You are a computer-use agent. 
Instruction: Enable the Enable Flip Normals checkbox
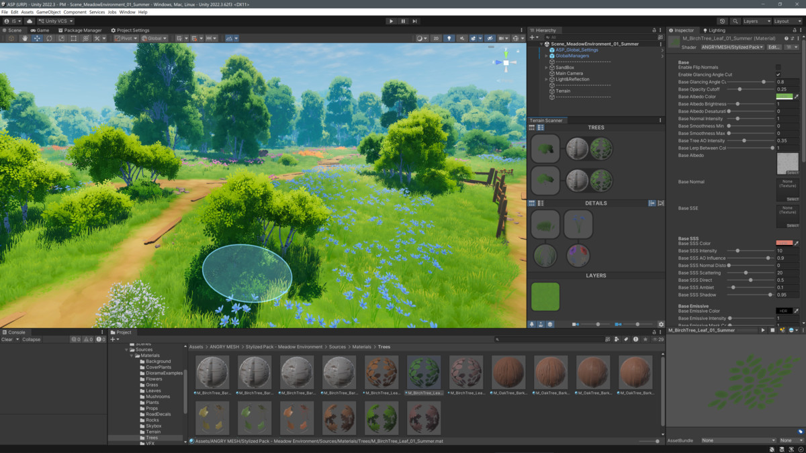coord(778,67)
